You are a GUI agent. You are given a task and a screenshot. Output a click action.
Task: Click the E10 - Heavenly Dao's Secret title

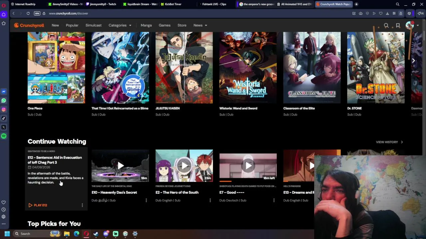pyautogui.click(x=114, y=193)
